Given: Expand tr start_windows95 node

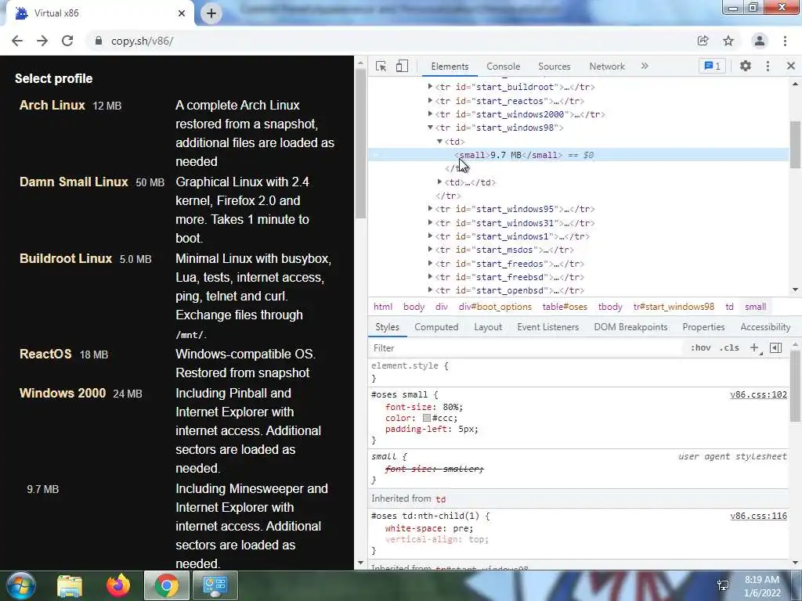Looking at the screenshot, I should (x=430, y=208).
